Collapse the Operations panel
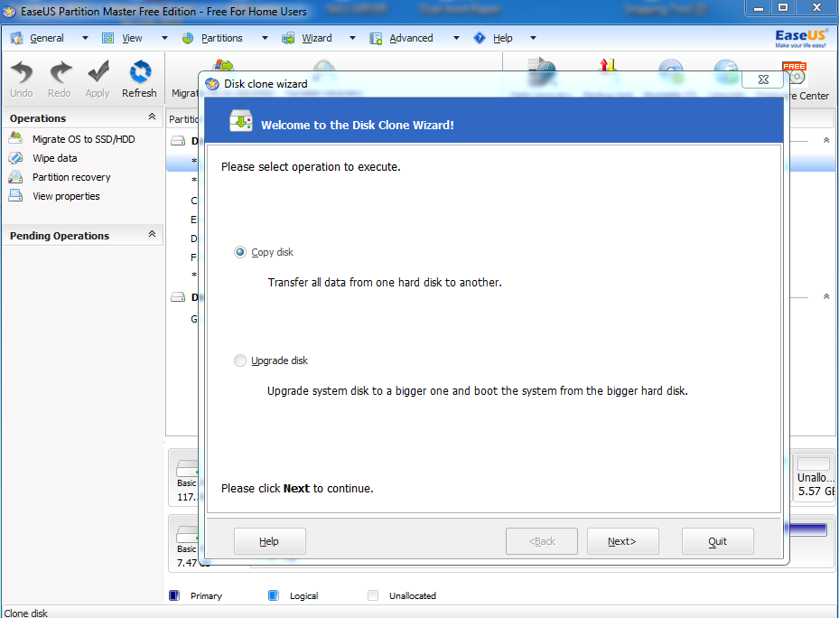The image size is (839, 618). click(x=152, y=117)
